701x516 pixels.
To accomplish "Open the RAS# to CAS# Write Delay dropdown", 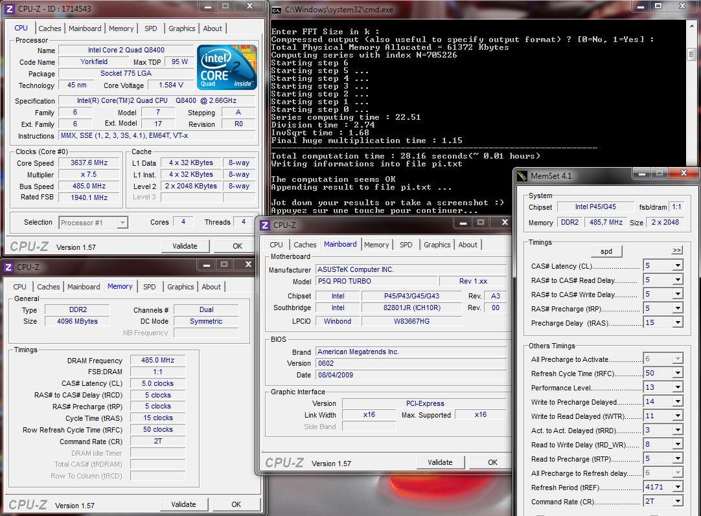I will pos(678,295).
